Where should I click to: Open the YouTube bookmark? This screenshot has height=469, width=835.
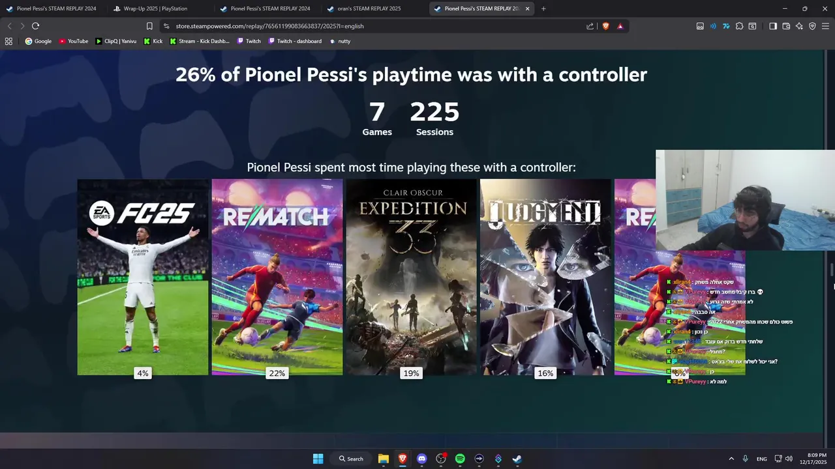tap(74, 41)
